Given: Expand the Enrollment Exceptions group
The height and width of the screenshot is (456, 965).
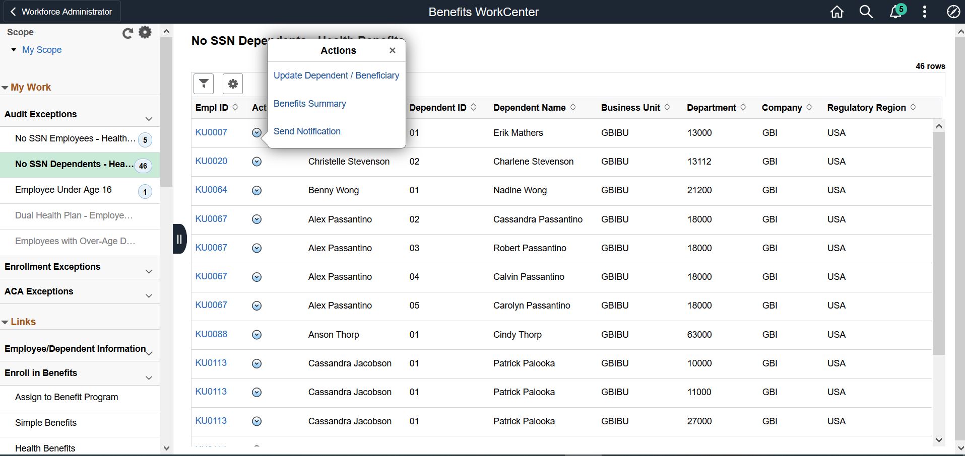Looking at the screenshot, I should [x=149, y=271].
